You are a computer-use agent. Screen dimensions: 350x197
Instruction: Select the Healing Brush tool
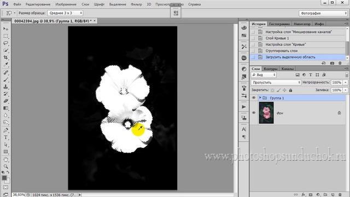(6, 72)
